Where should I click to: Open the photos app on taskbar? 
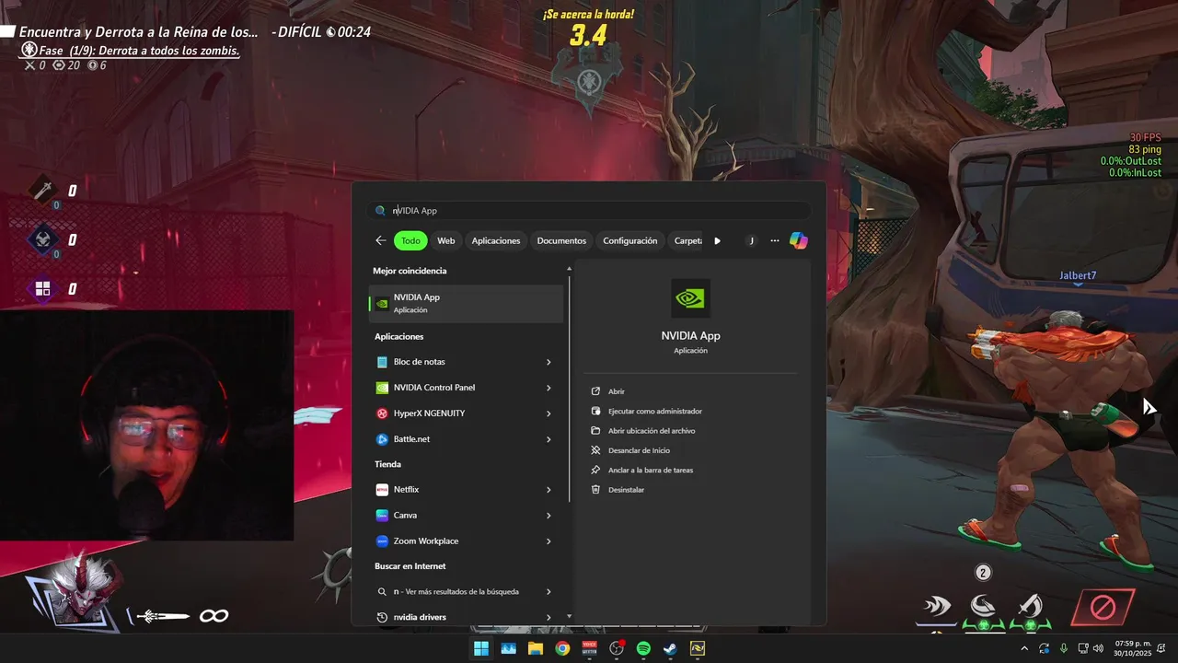pyautogui.click(x=508, y=648)
